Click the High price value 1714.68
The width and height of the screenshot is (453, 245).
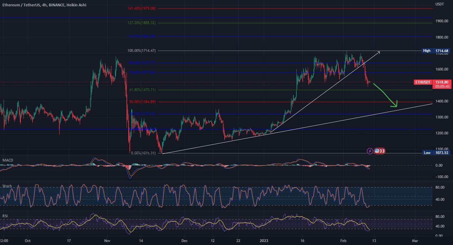coord(442,51)
